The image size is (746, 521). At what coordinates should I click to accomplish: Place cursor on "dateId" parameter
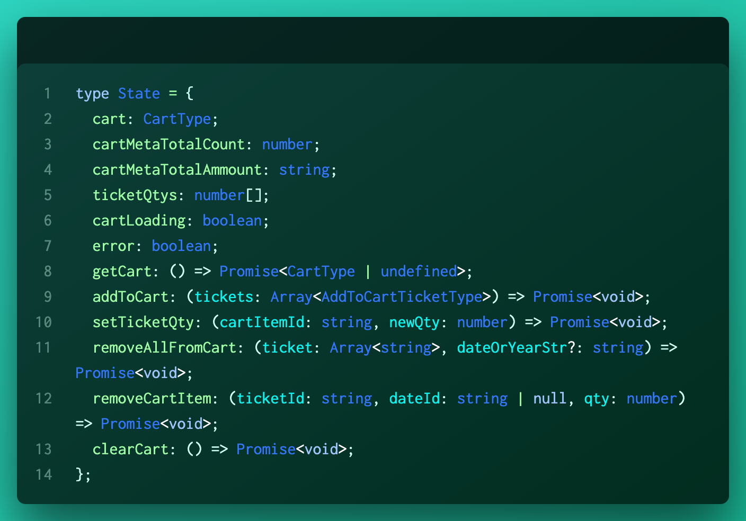tap(414, 399)
